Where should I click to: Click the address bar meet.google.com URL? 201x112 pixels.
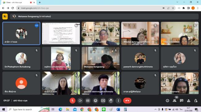35,8
